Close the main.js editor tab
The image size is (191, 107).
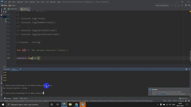coord(29,9)
